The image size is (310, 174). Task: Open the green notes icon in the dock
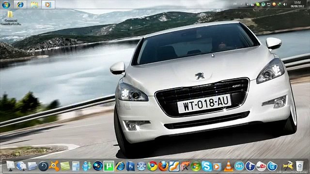[x=65, y=166]
